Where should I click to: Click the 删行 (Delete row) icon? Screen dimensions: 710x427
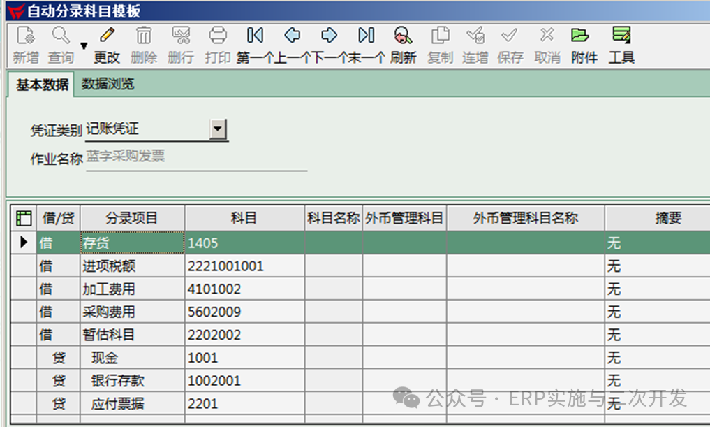[x=181, y=36]
